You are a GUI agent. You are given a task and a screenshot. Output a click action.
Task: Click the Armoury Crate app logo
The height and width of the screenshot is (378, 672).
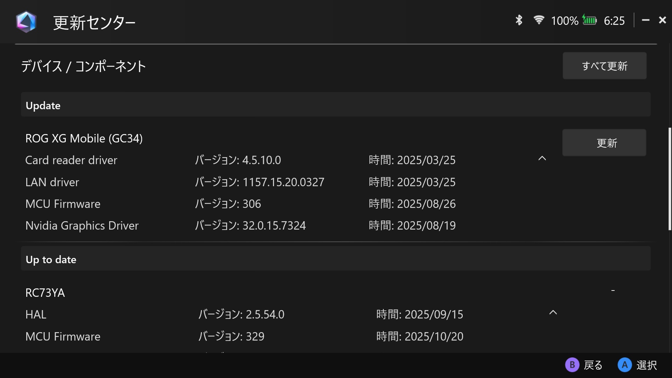point(26,21)
